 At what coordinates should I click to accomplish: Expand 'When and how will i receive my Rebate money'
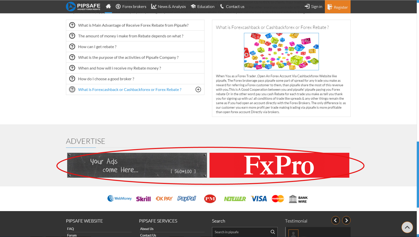coord(135,68)
